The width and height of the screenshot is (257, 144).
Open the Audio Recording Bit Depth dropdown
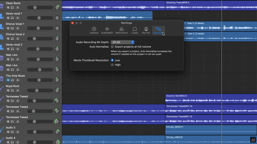click(123, 42)
